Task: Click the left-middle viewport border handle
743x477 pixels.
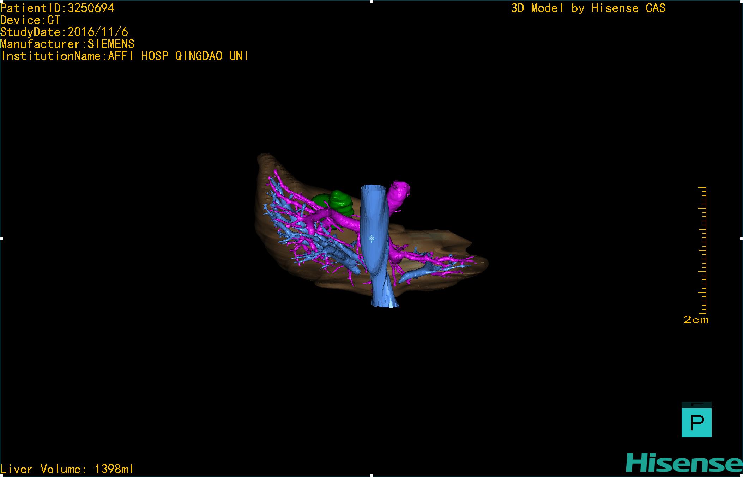Action: (x=1, y=239)
